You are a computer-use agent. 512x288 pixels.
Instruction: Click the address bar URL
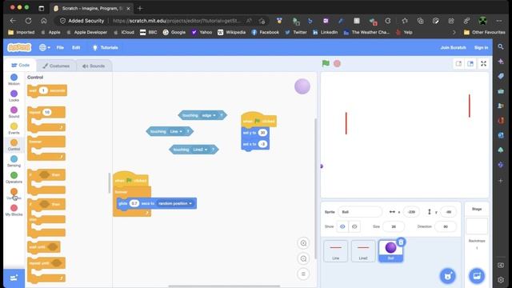[x=176, y=21]
